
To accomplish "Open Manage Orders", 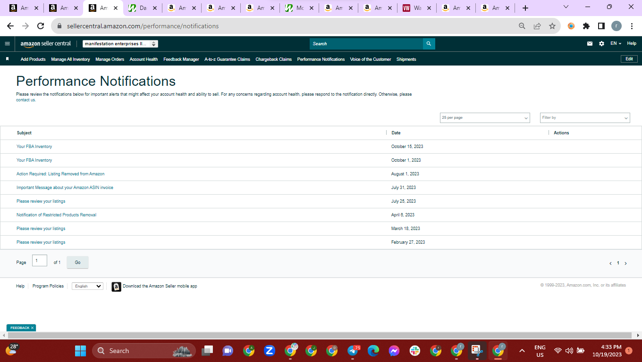I will [110, 59].
